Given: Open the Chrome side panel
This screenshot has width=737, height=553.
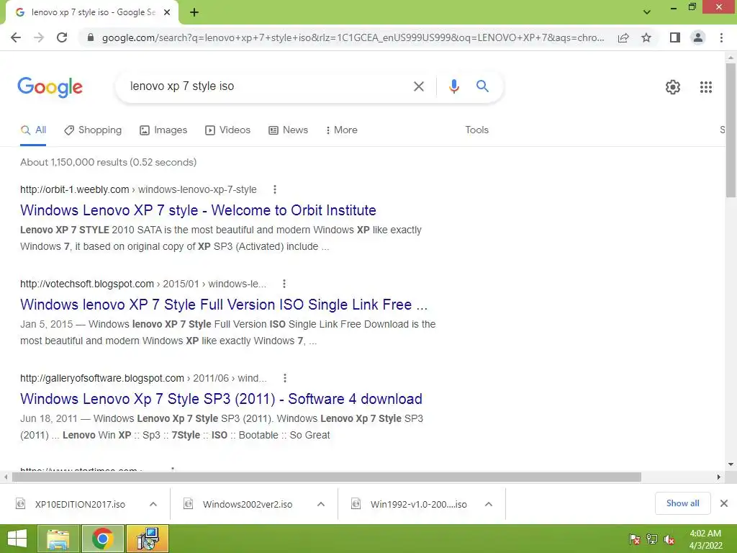Looking at the screenshot, I should [675, 37].
